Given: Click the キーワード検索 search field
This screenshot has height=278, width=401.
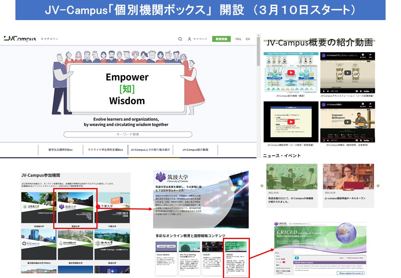Looking at the screenshot, I should pyautogui.click(x=128, y=134).
